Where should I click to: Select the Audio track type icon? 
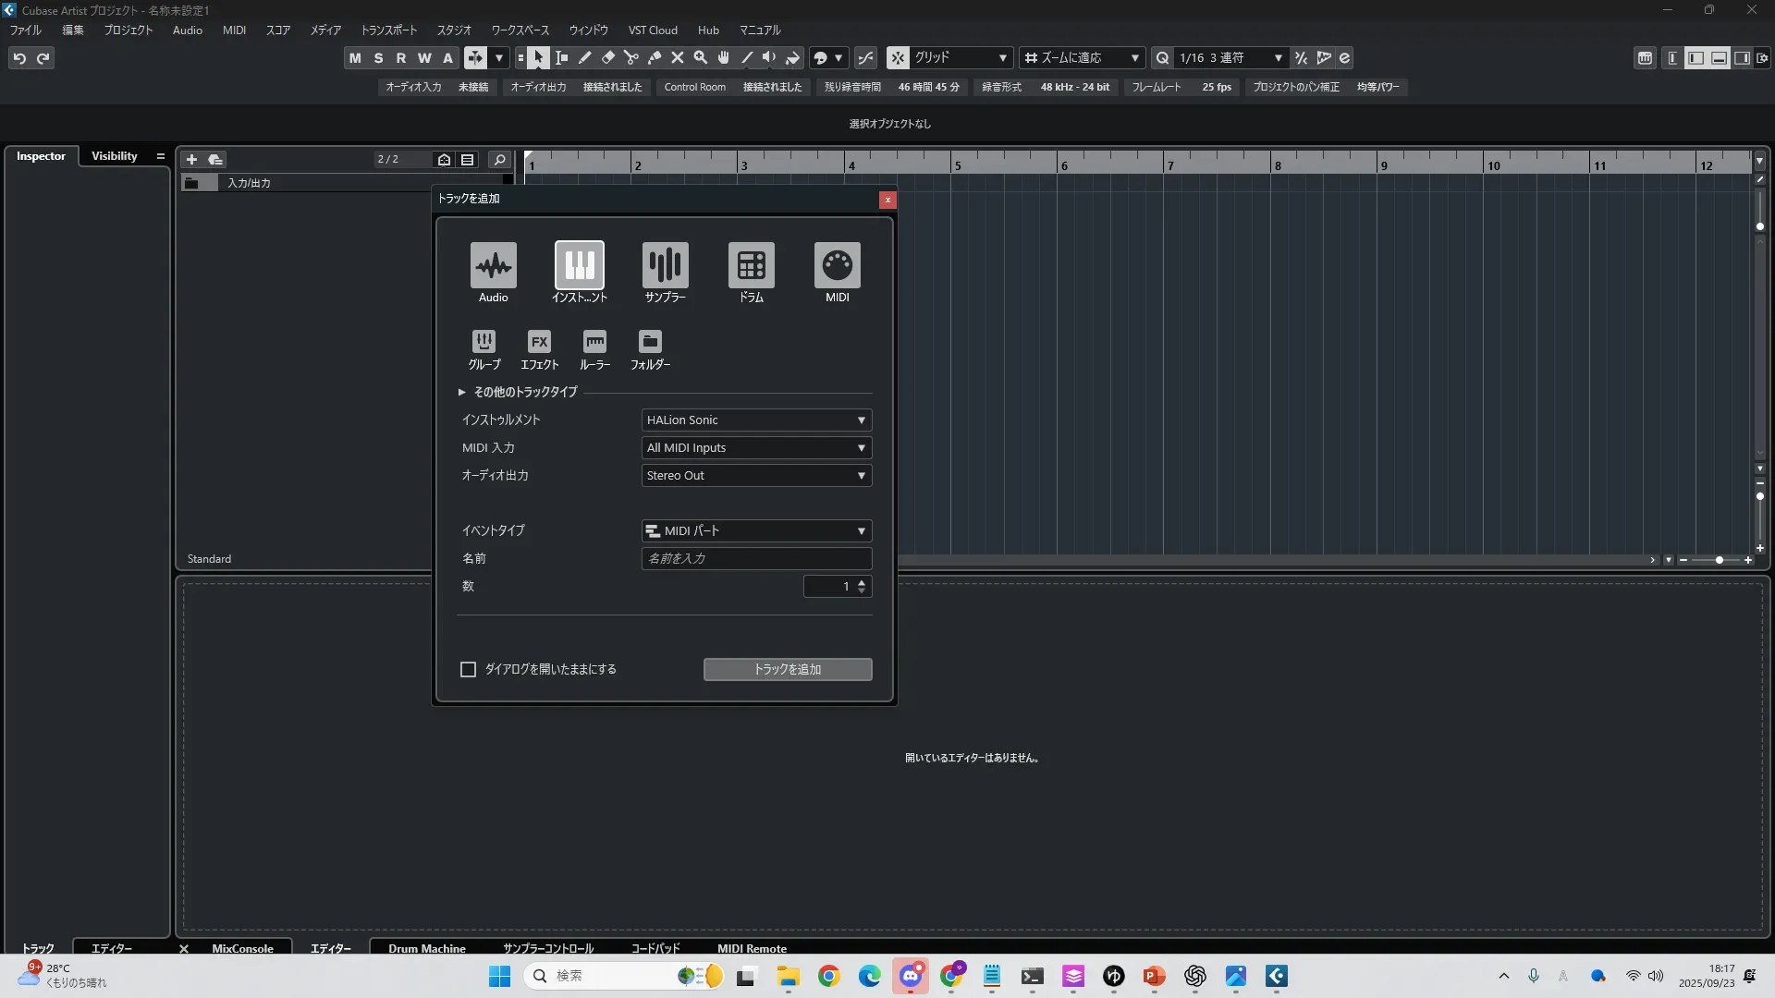(493, 266)
